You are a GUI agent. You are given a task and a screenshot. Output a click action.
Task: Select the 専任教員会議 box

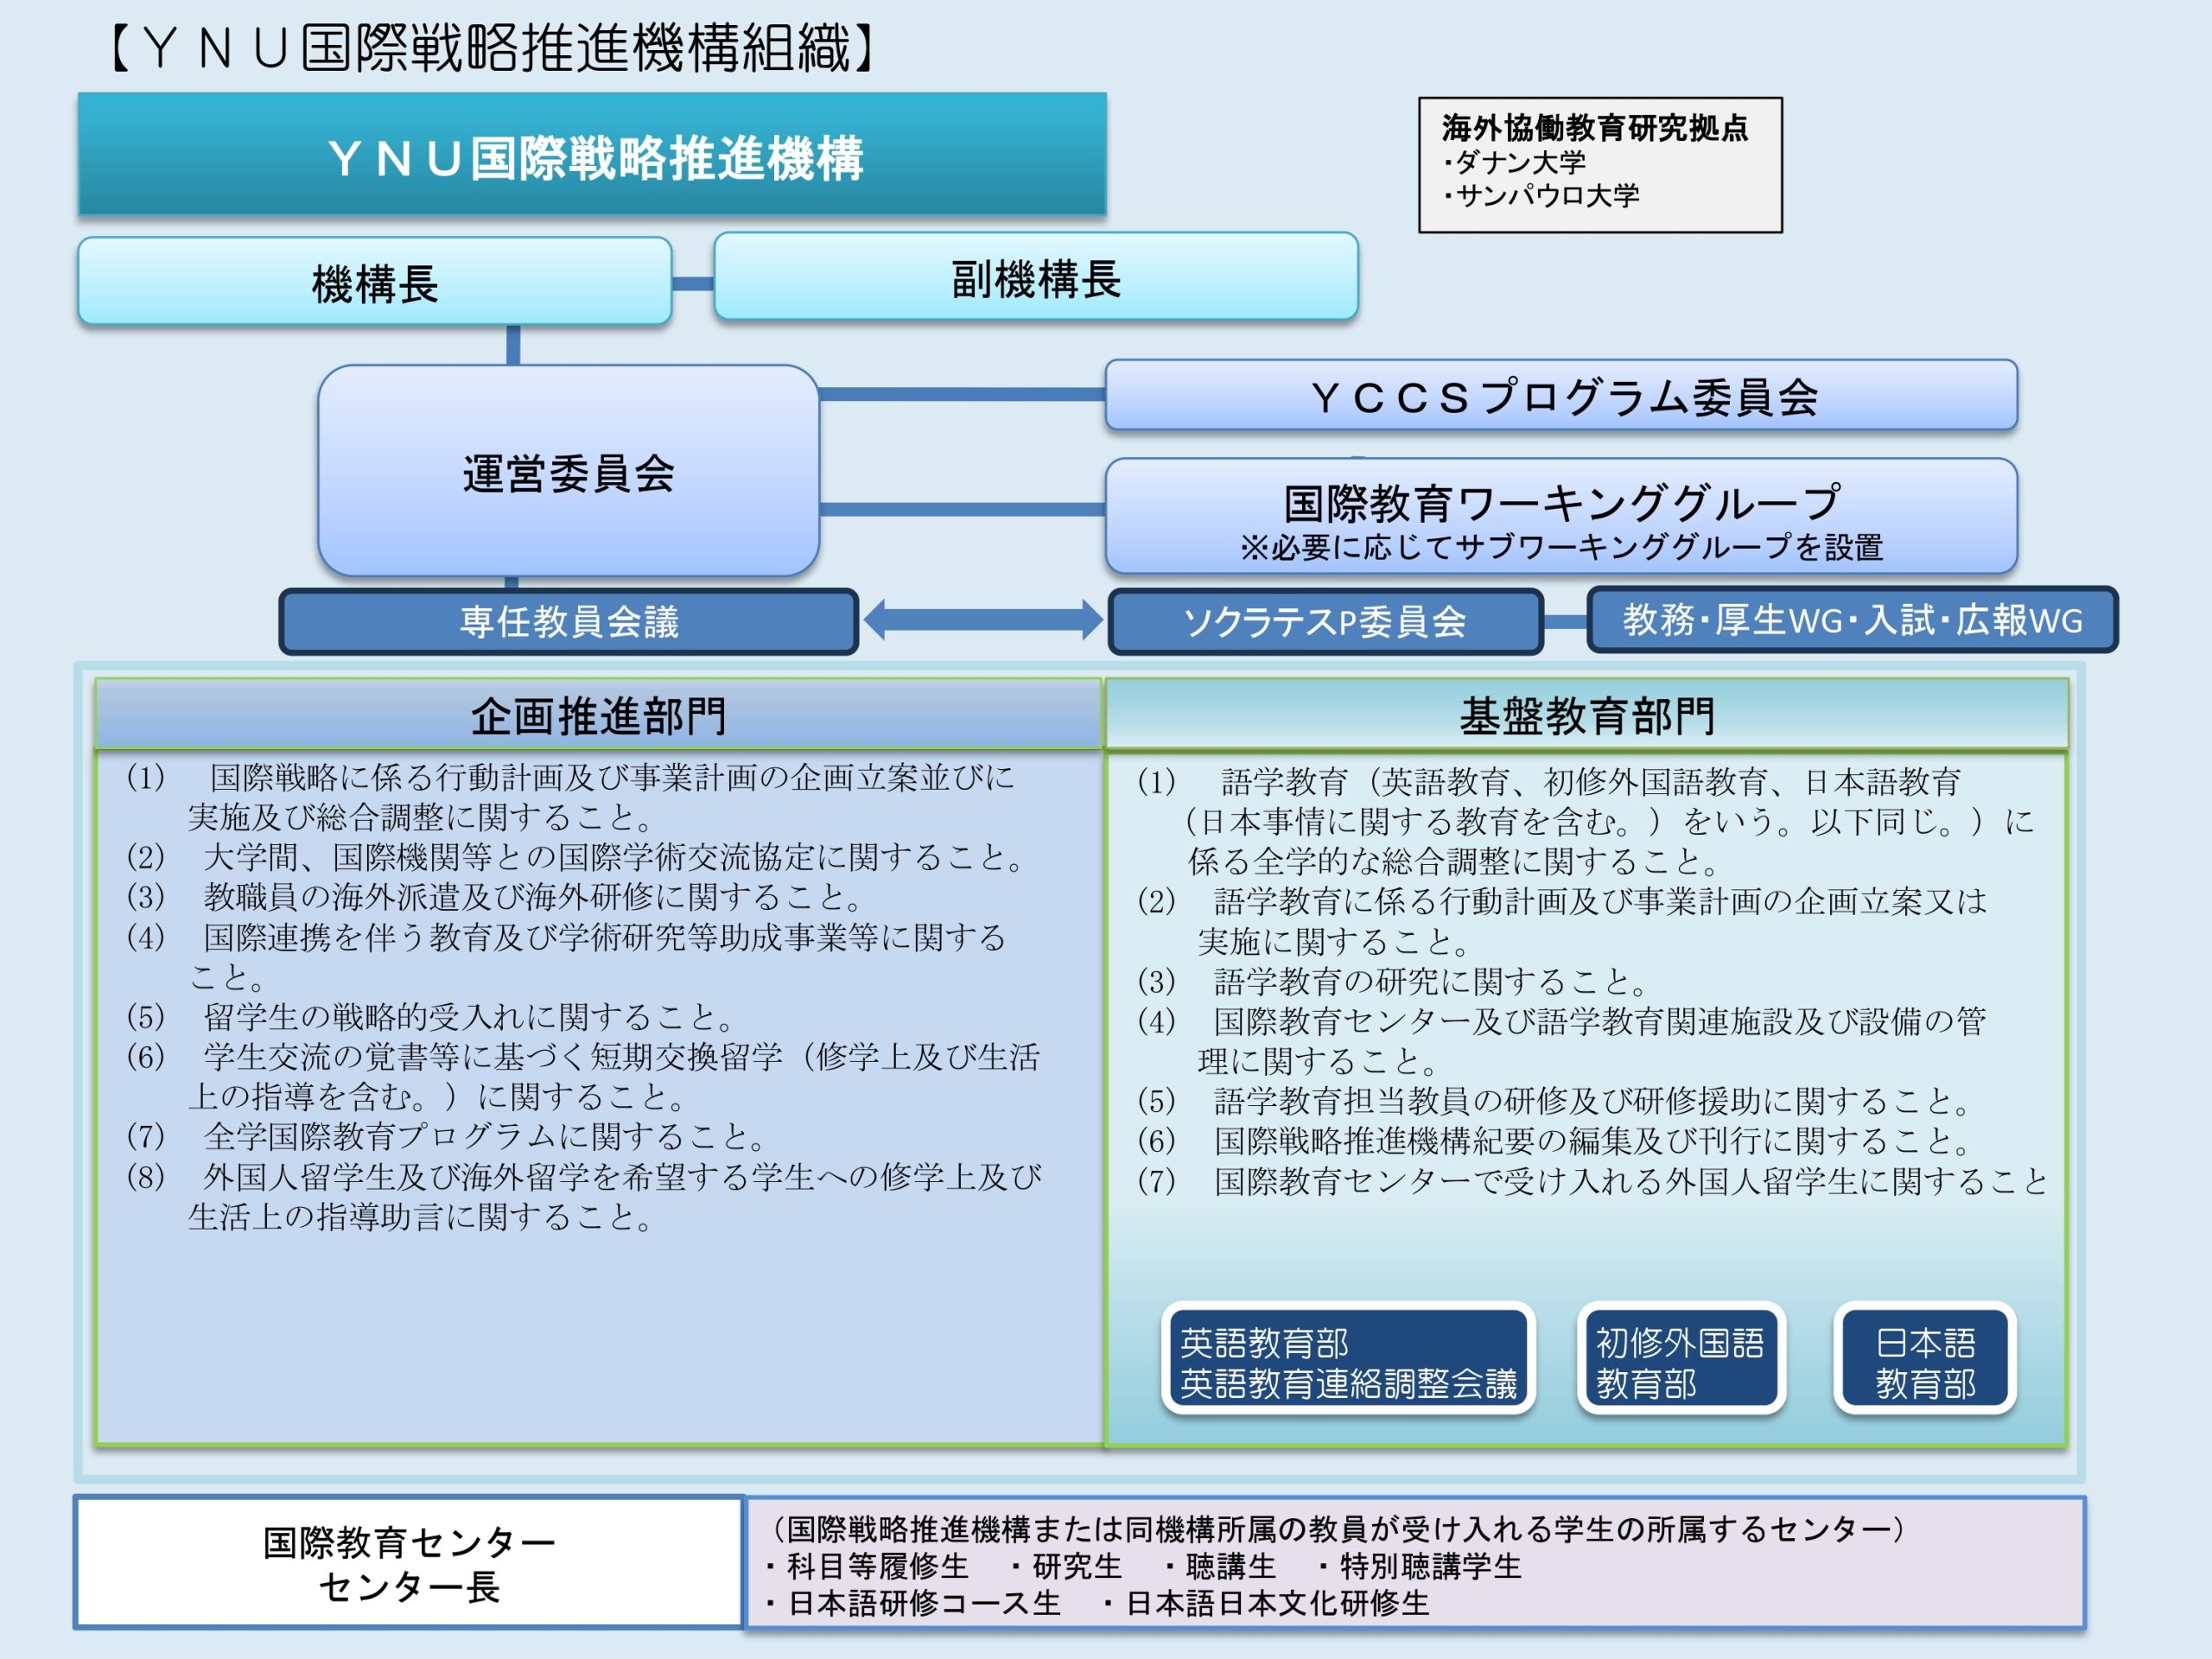click(569, 621)
